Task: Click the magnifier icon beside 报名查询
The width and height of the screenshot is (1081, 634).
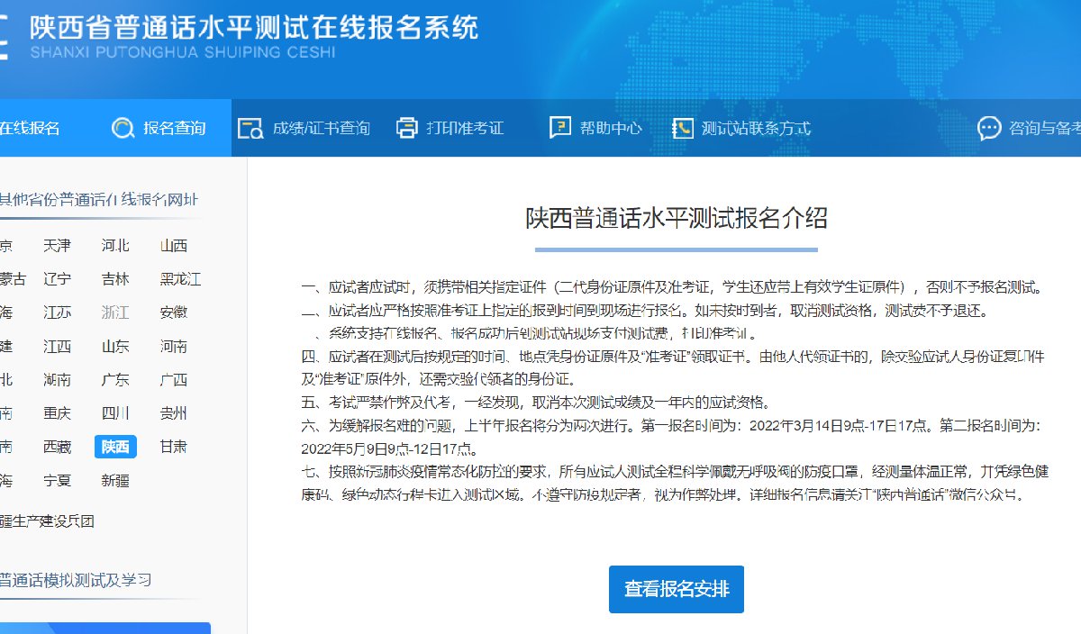Action: click(x=123, y=128)
